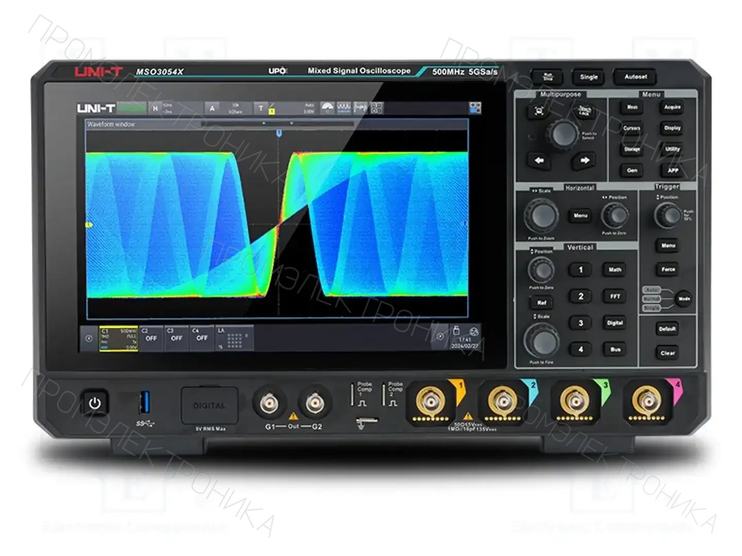Push the Horizontal Scale knob
Screen dimensions: 742x556
(542, 216)
